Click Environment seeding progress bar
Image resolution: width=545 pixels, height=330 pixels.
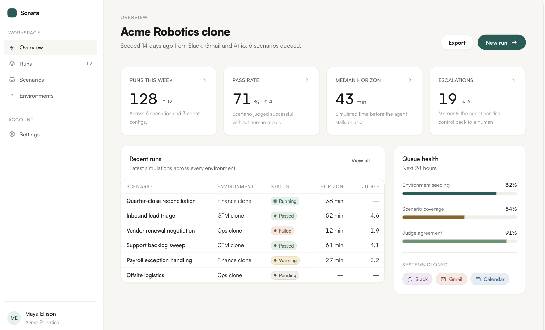pyautogui.click(x=459, y=193)
